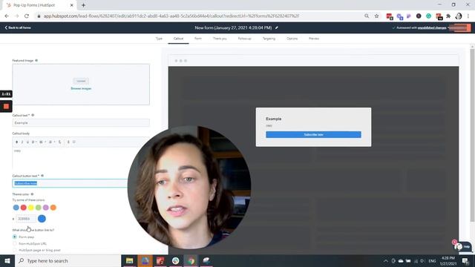Open the current color picker circle

point(42,219)
